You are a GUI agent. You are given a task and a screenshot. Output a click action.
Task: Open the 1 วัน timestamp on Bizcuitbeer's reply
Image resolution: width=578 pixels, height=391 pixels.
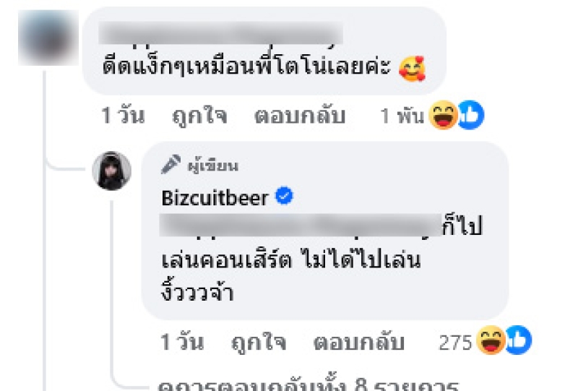click(182, 342)
